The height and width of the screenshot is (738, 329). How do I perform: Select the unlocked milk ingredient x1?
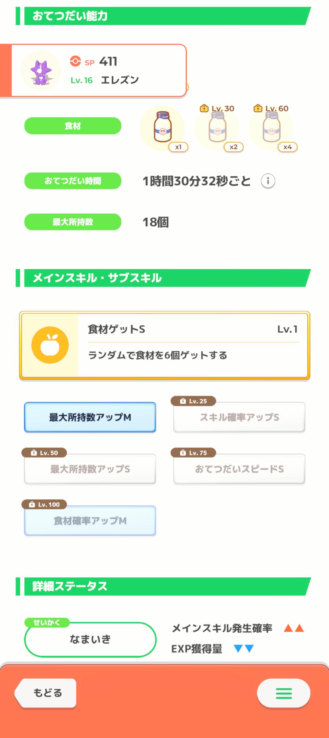[163, 127]
